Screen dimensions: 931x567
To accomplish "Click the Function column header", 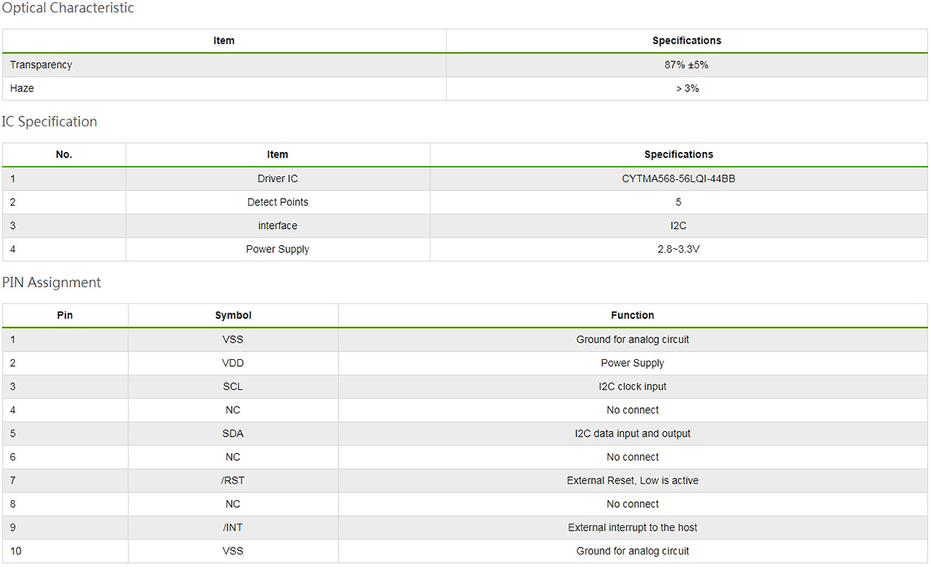I will click(632, 316).
